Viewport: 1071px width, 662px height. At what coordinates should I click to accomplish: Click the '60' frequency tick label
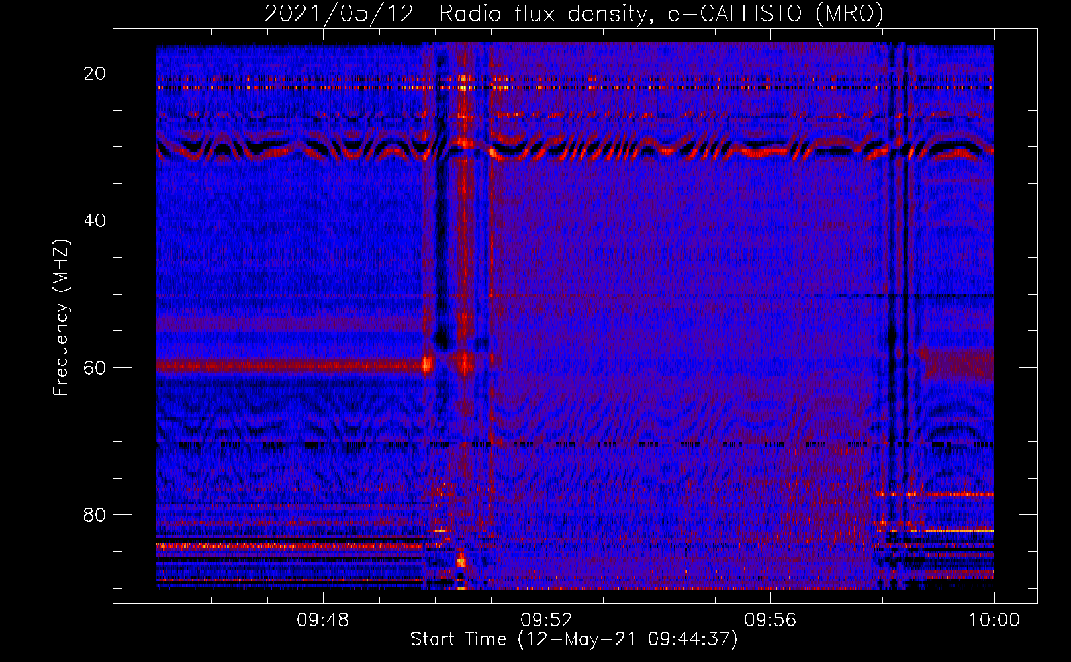click(95, 367)
